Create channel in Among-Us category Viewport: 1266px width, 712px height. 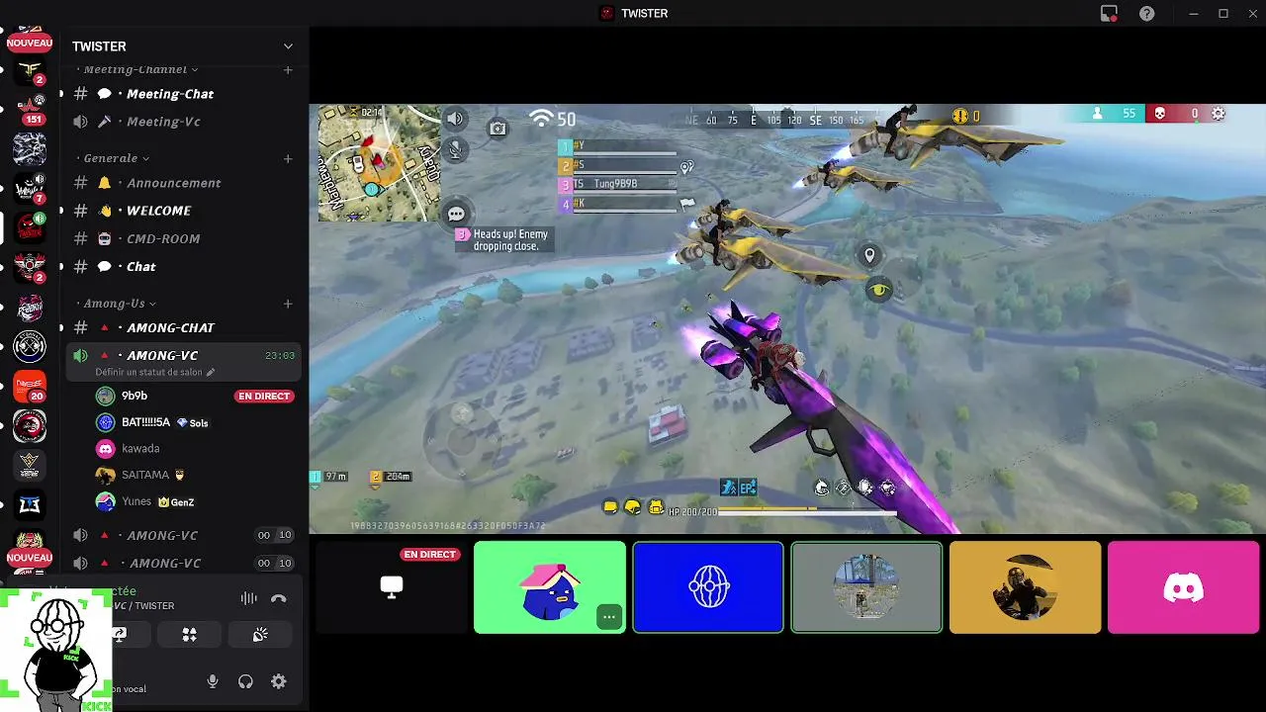pyautogui.click(x=288, y=304)
